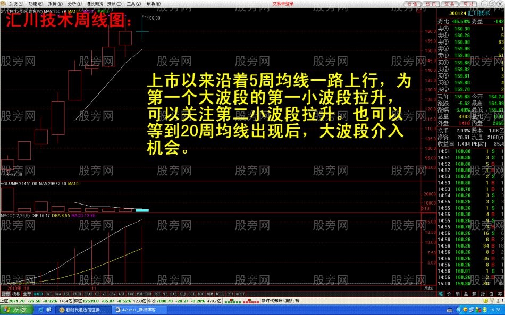The image size is (505, 315).
Task: Switch indicator to ROC
Action: coord(200,294)
